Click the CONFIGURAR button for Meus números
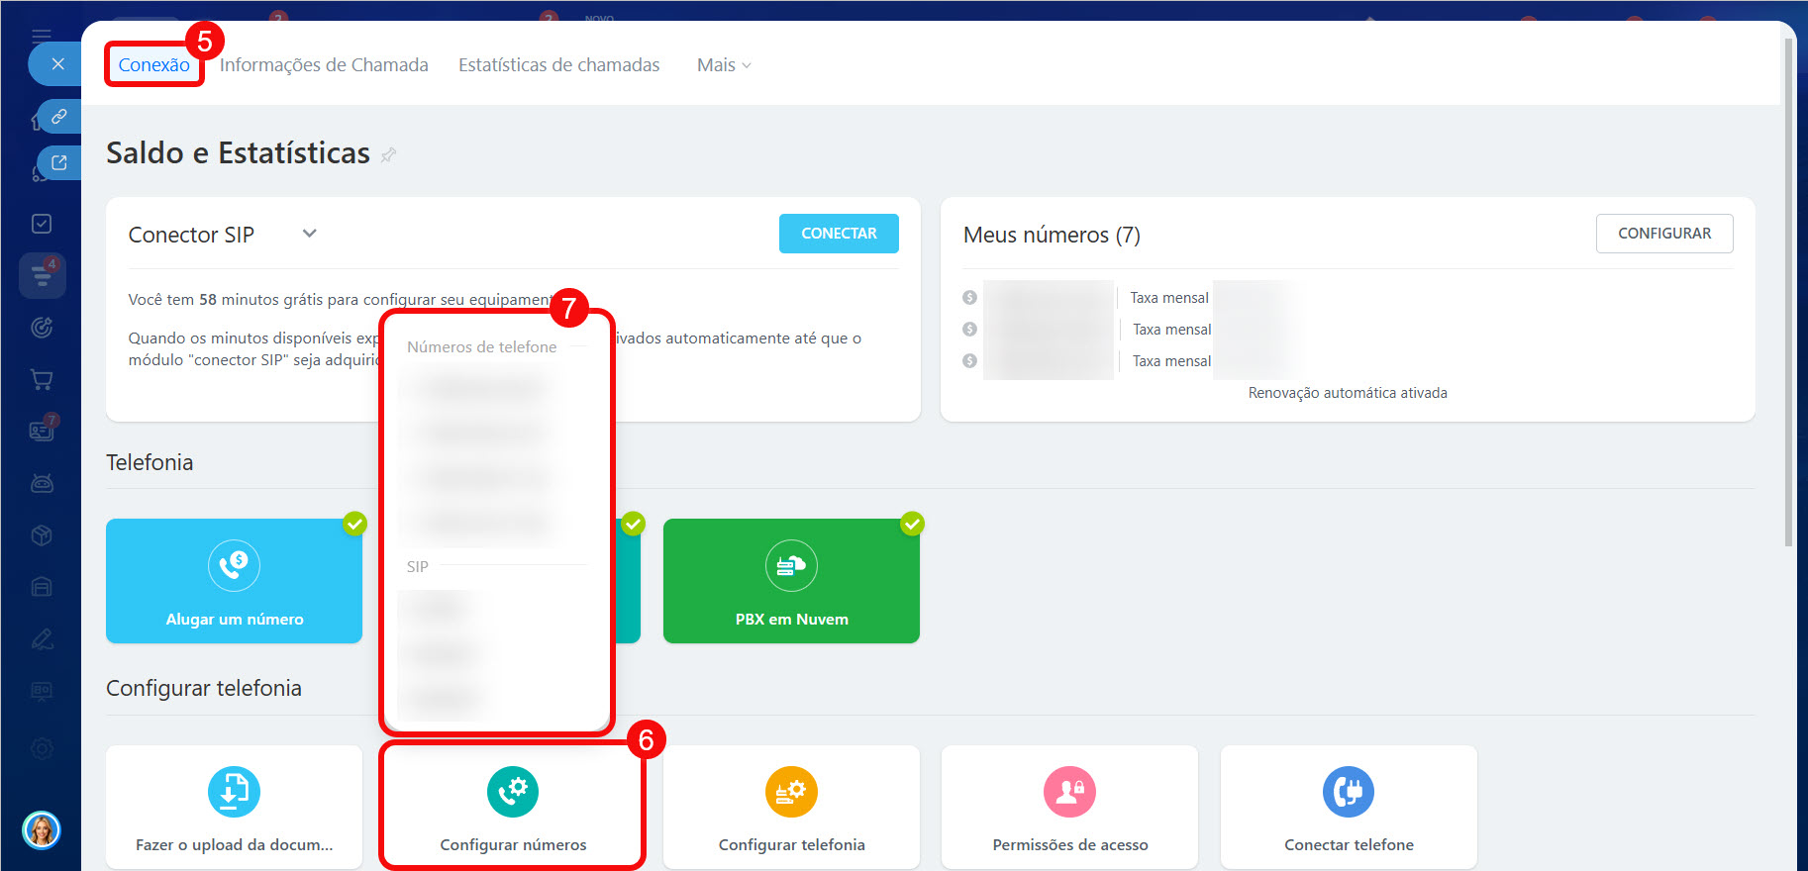The image size is (1808, 871). (1663, 234)
